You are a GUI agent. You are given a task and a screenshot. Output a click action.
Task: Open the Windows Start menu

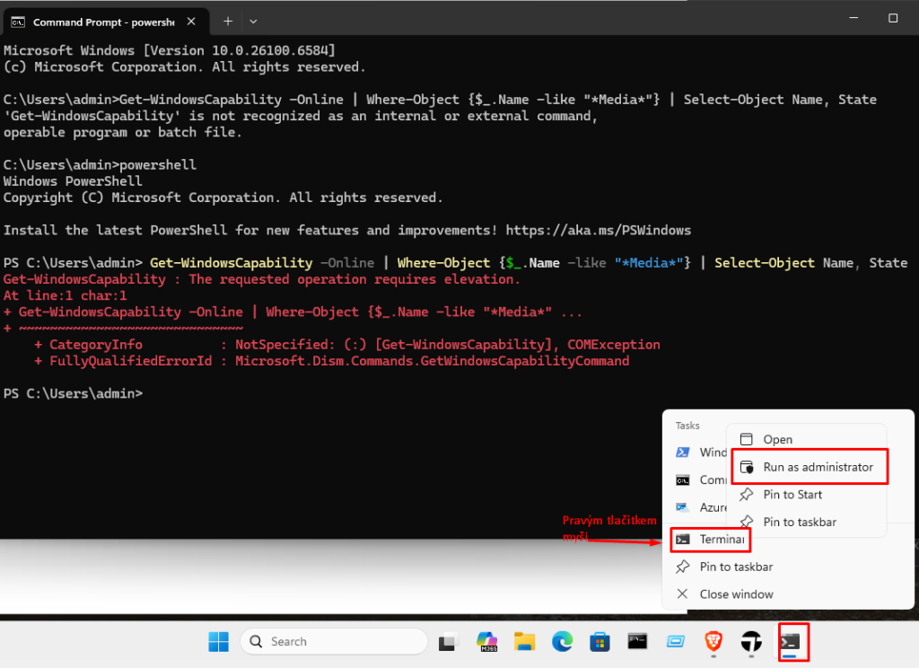pos(219,642)
